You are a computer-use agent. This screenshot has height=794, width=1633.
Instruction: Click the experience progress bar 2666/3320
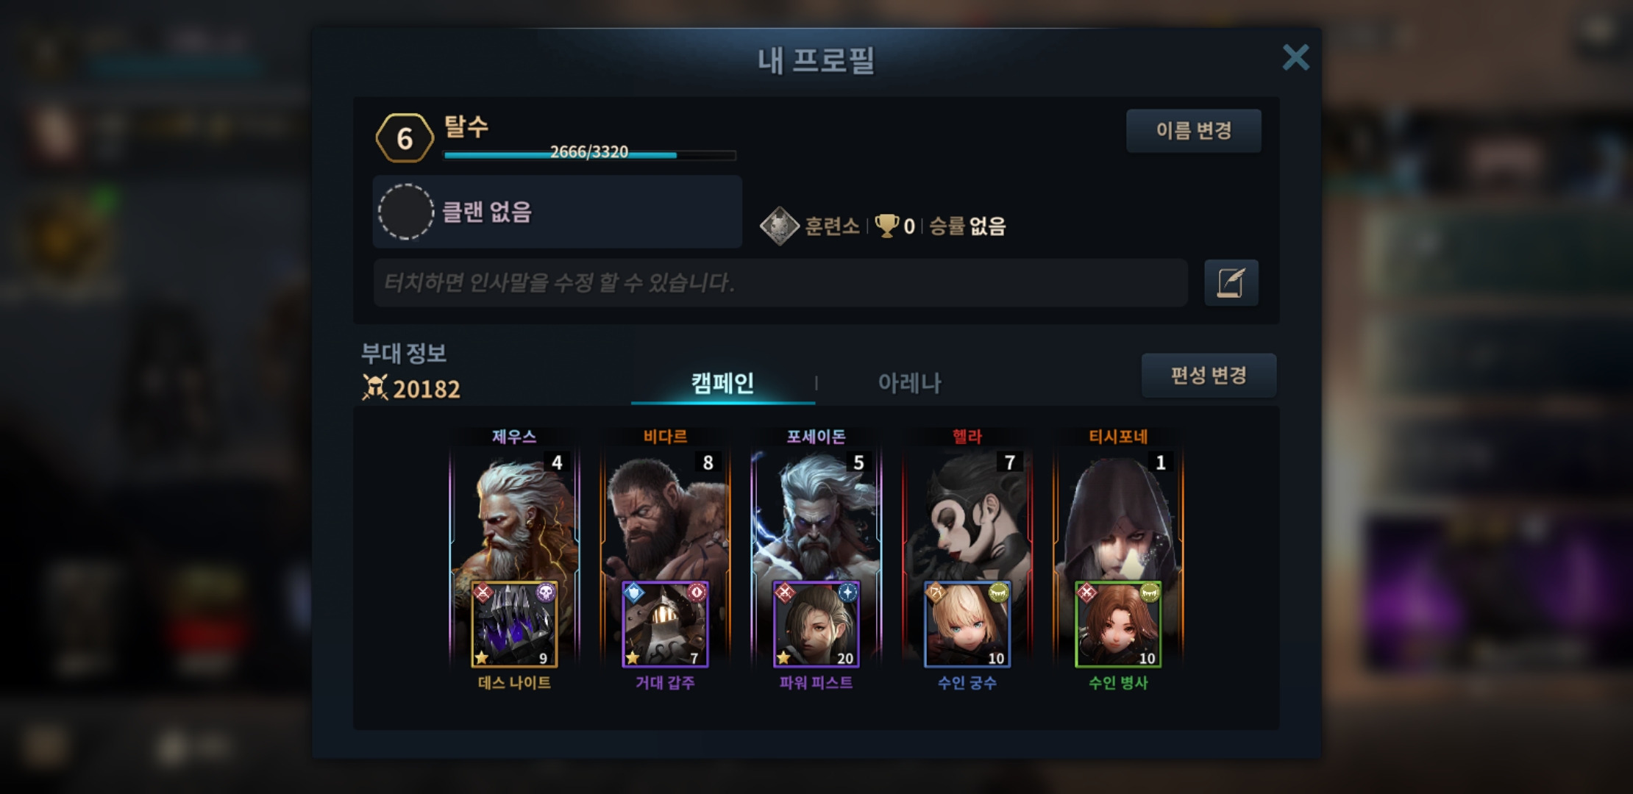589,154
